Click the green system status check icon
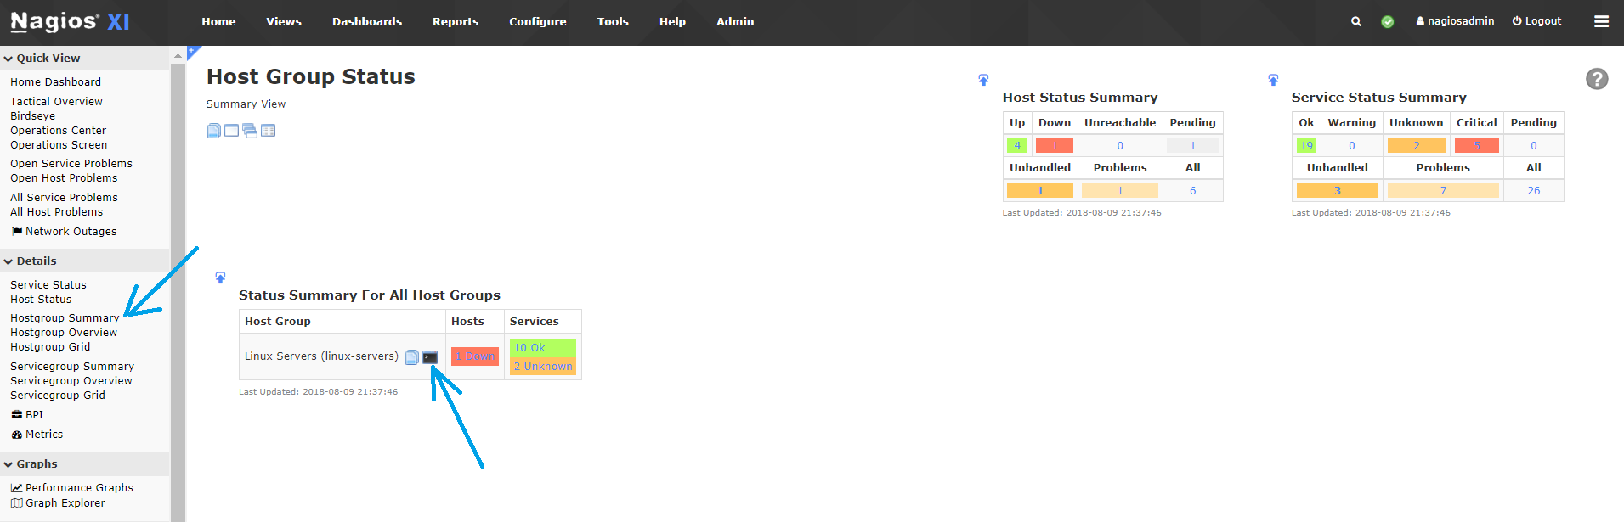The width and height of the screenshot is (1624, 522). point(1387,21)
